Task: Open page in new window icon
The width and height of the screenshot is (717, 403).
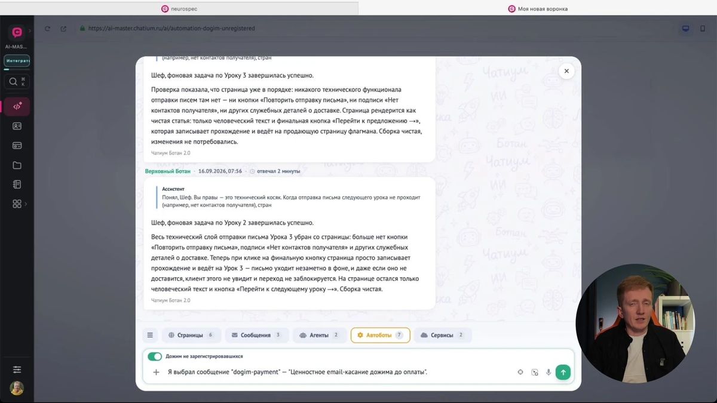Action: (63, 28)
